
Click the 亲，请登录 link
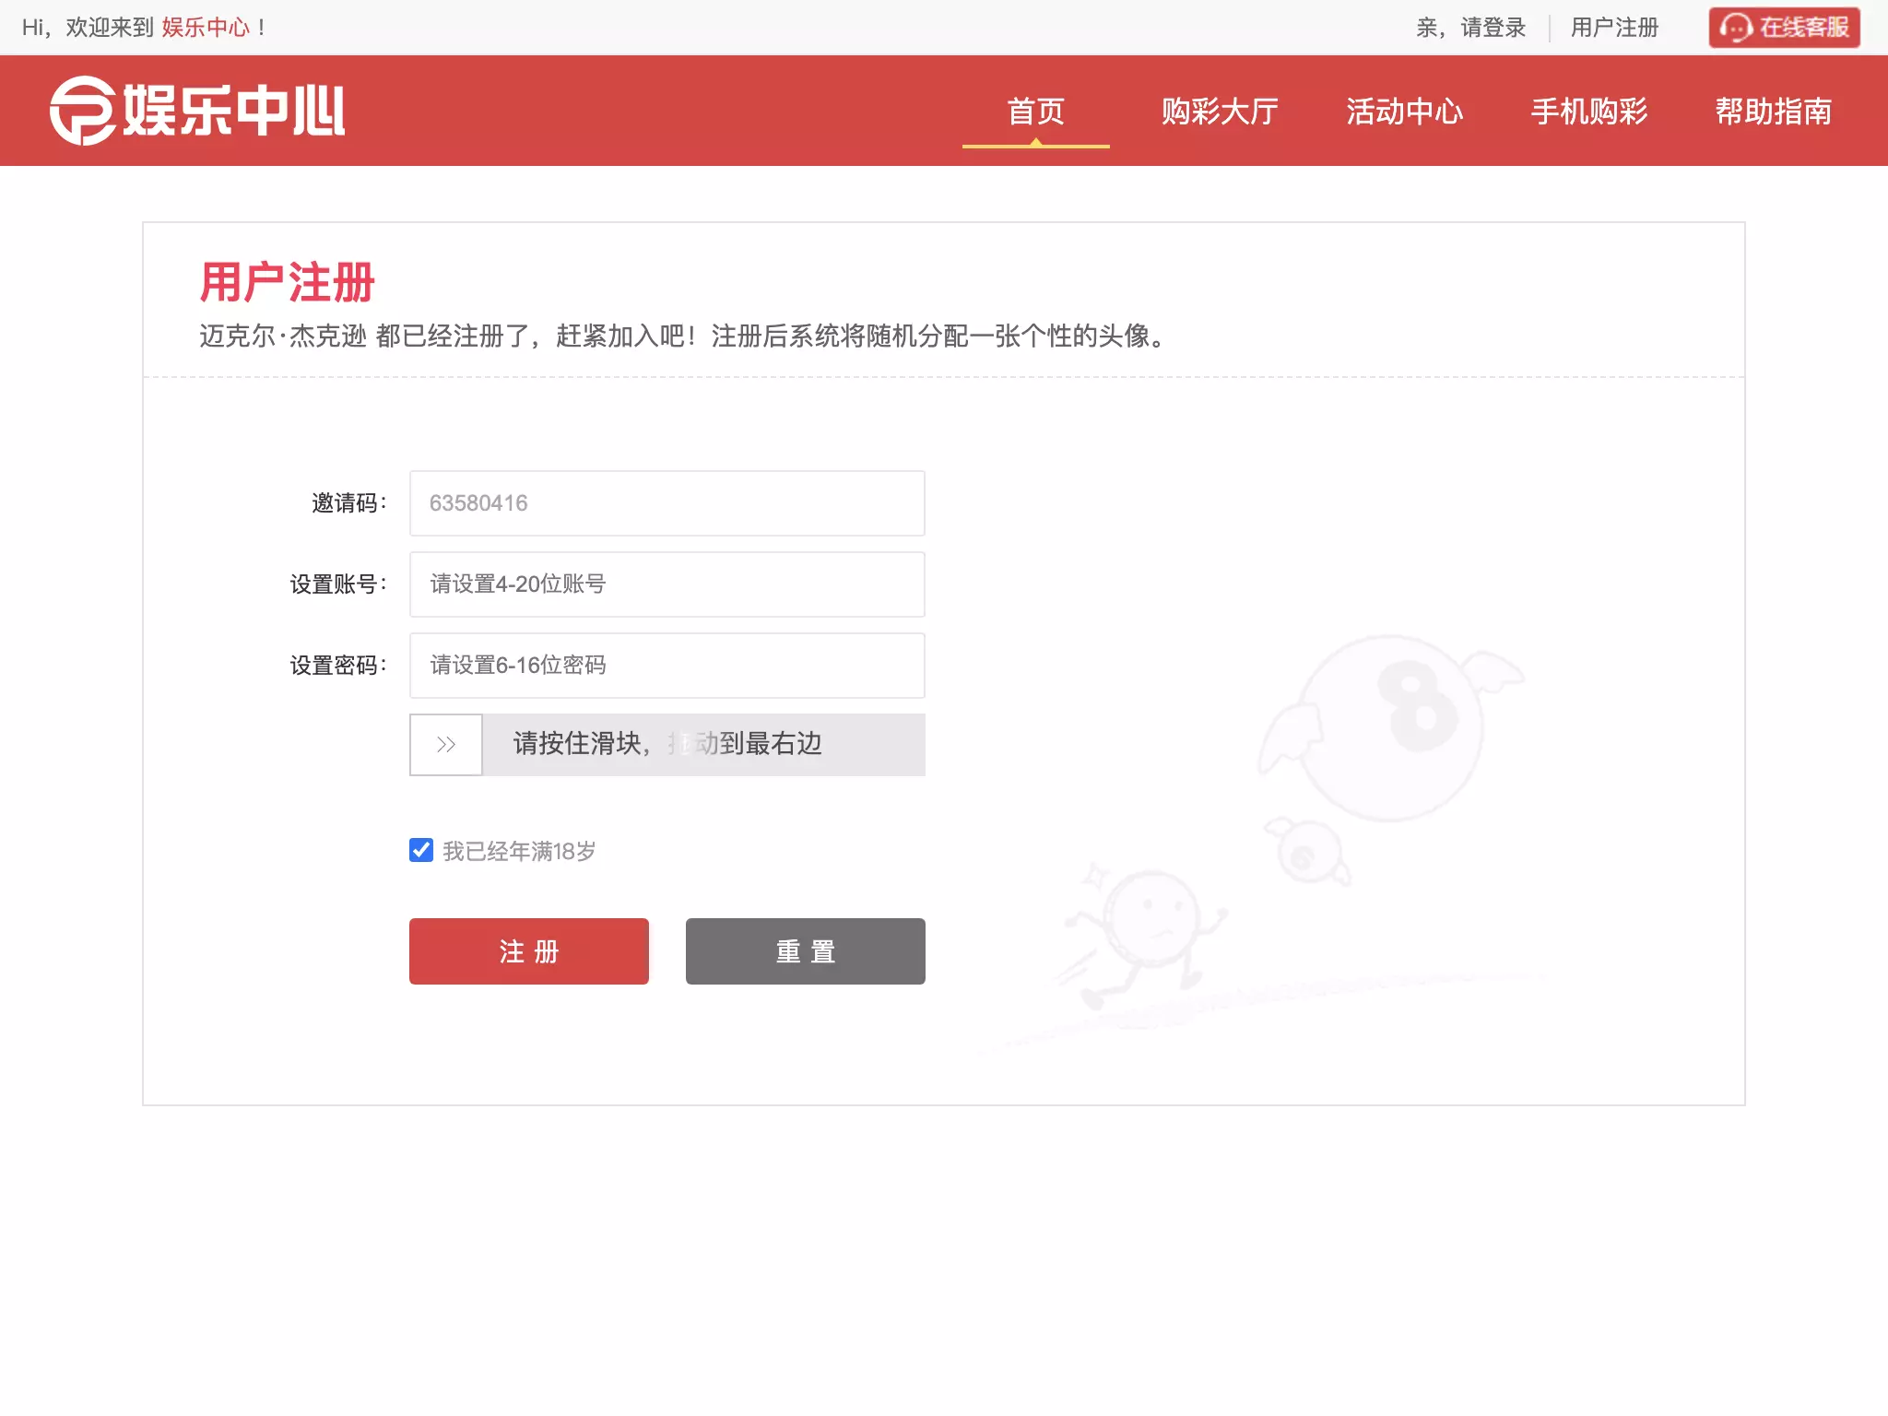(1471, 28)
